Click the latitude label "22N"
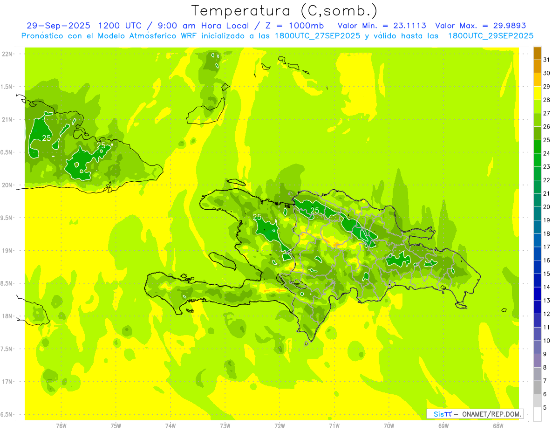The width and height of the screenshot is (559, 432). point(7,54)
